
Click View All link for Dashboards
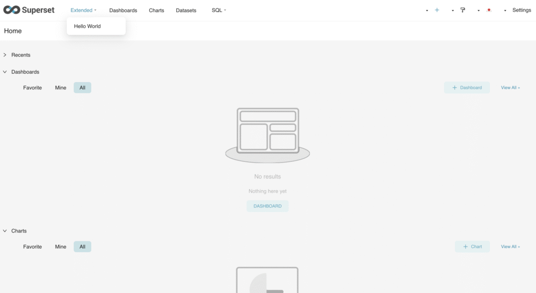coord(510,88)
